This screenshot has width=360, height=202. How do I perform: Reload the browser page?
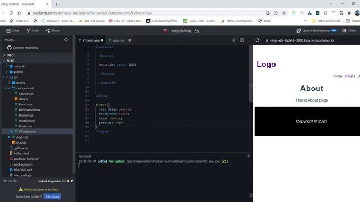click(11, 13)
